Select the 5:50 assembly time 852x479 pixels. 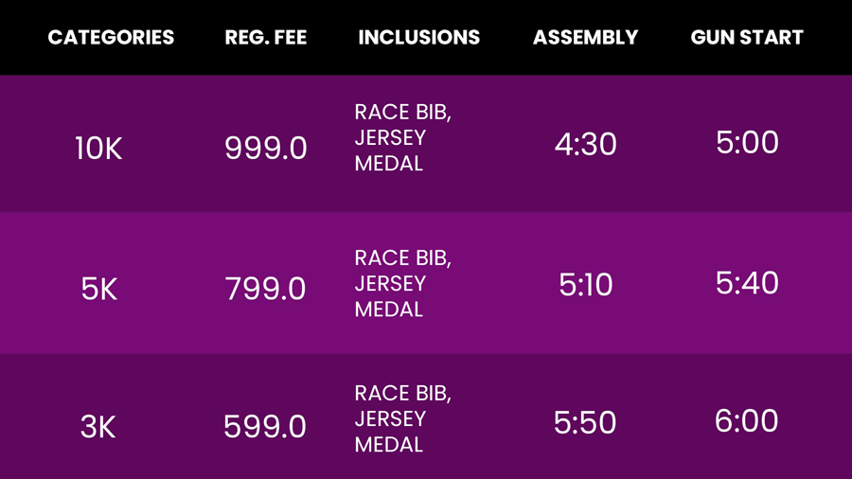tap(585, 422)
